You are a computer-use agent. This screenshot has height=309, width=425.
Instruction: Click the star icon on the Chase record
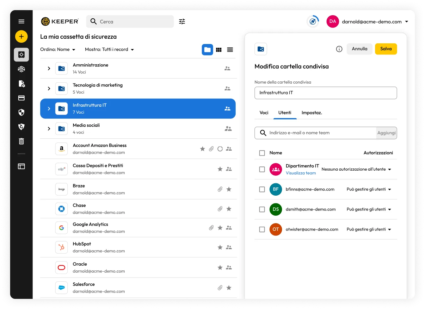point(229,209)
